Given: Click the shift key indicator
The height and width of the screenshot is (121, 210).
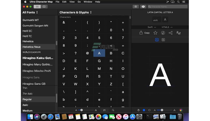Looking at the screenshot, I should point(157,19).
